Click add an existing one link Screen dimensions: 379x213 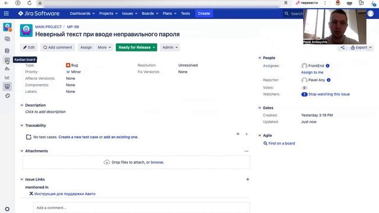click(121, 137)
